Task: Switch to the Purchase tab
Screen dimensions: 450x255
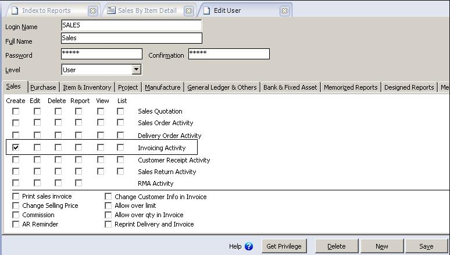Action: (x=43, y=87)
